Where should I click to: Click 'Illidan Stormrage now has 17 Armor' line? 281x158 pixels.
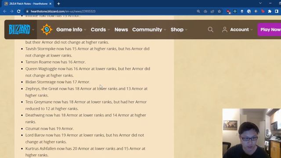coord(58,82)
